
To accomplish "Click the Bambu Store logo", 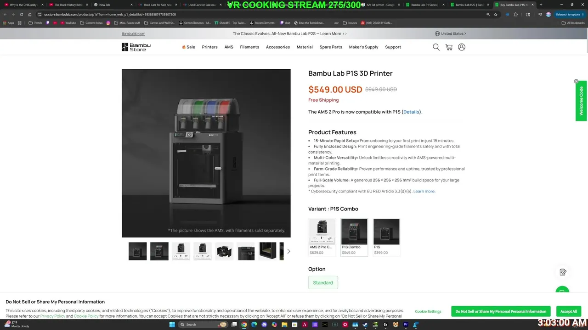I will point(136,47).
